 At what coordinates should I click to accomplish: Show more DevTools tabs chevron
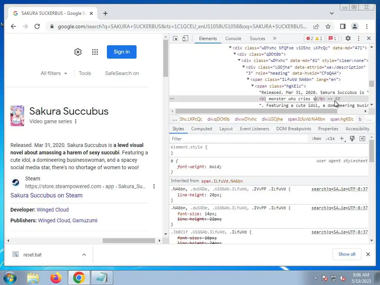(275, 38)
